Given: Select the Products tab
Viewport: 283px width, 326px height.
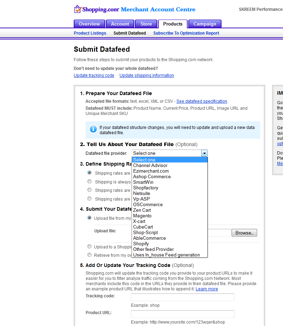Looking at the screenshot, I should [173, 24].
